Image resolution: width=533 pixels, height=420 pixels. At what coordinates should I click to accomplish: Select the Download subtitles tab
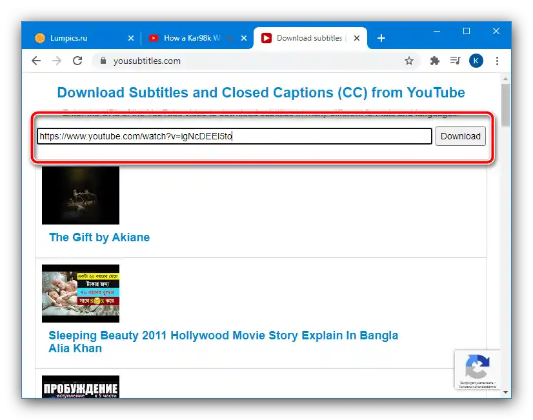pos(310,38)
